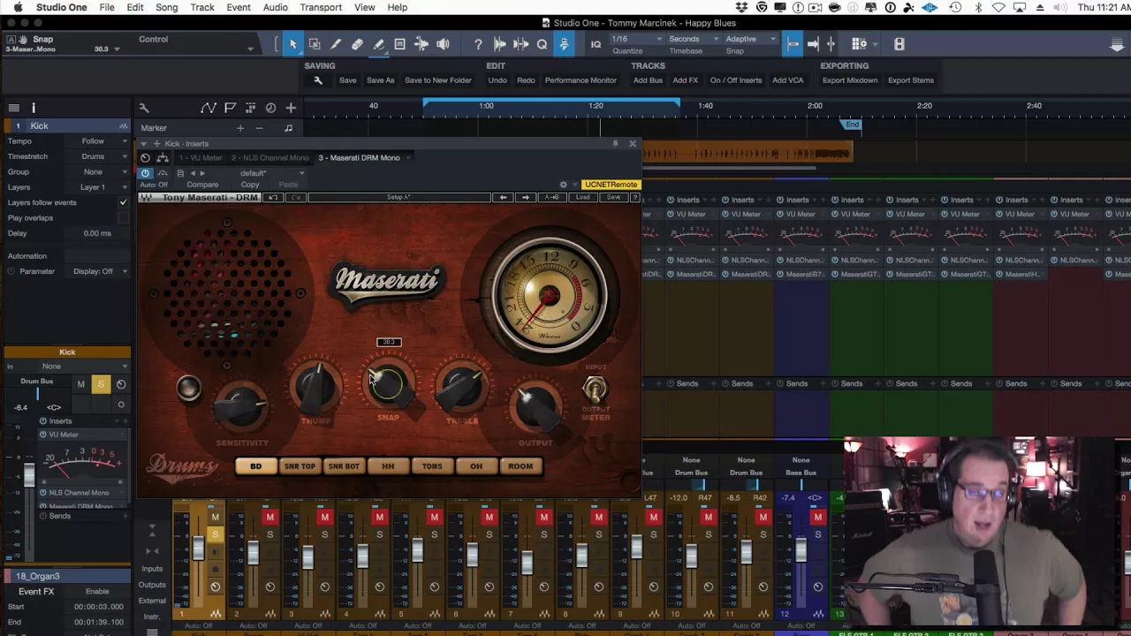Screen dimensions: 1131x636
Task: Click Waves undo arrow button
Action: [x=273, y=197]
